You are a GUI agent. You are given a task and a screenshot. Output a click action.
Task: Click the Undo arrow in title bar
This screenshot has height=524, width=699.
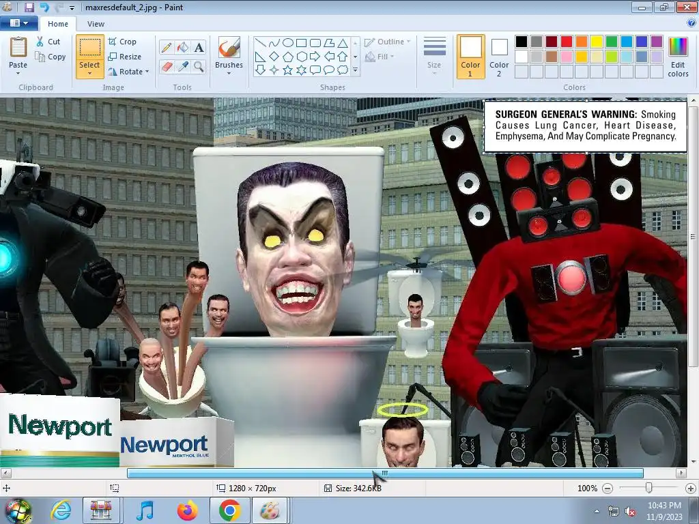click(44, 7)
